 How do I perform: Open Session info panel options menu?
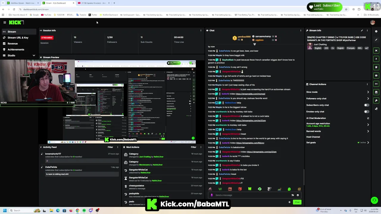[201, 30]
